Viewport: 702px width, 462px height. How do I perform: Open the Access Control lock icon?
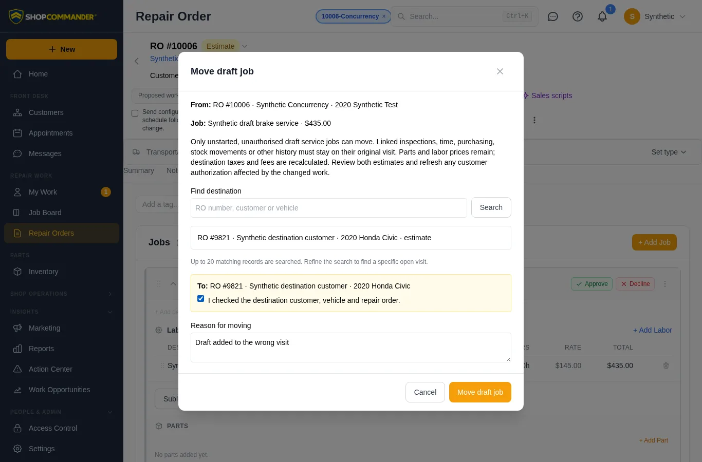[17, 428]
